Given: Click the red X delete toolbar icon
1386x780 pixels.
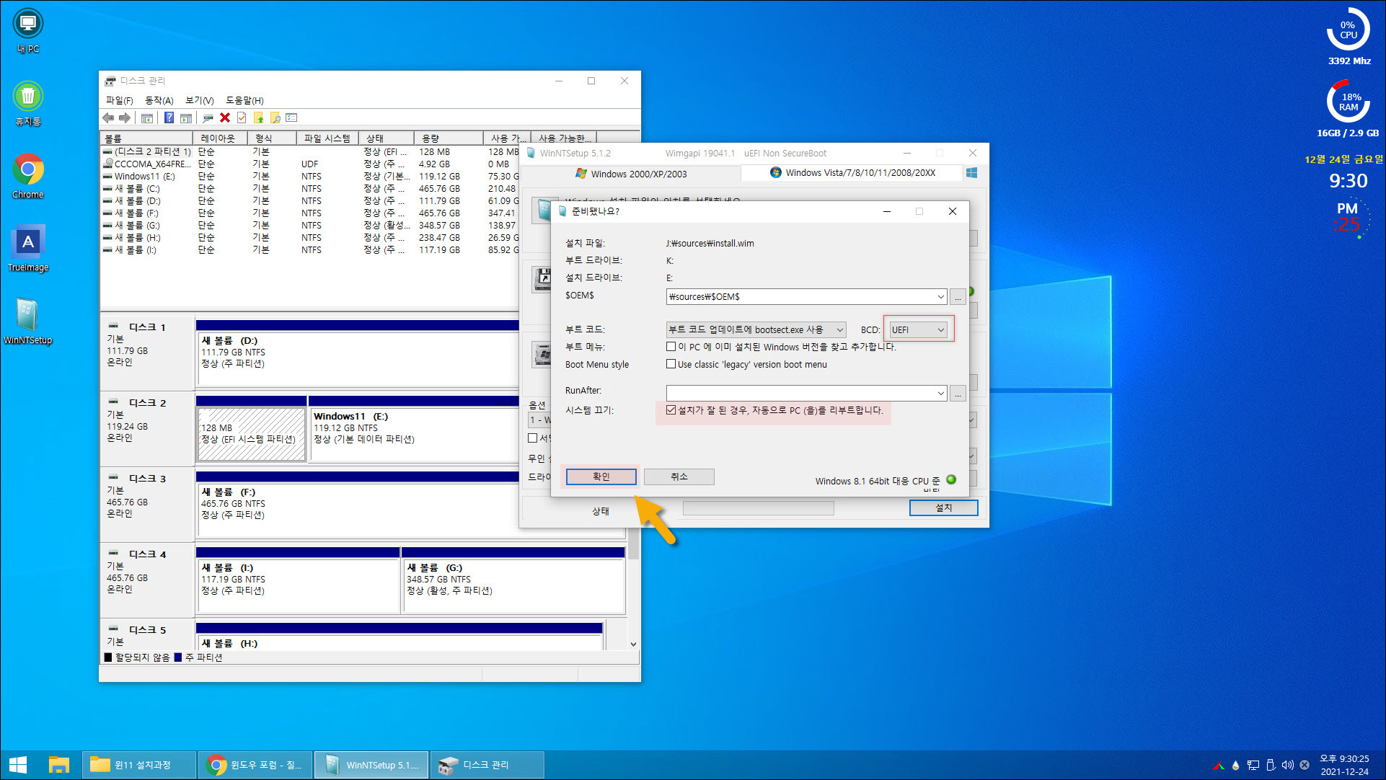Looking at the screenshot, I should click(225, 118).
